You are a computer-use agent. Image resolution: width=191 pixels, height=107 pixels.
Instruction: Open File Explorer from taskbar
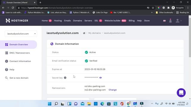(x=89, y=104)
